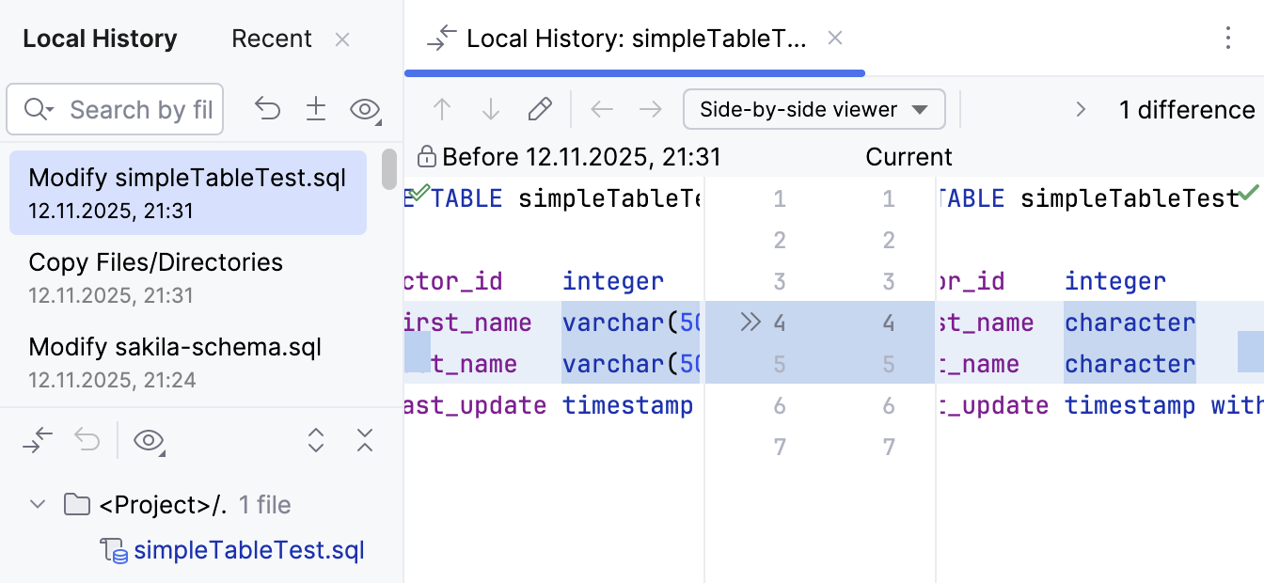This screenshot has width=1264, height=583.
Task: Switch to the Recent tab
Action: coord(271,39)
